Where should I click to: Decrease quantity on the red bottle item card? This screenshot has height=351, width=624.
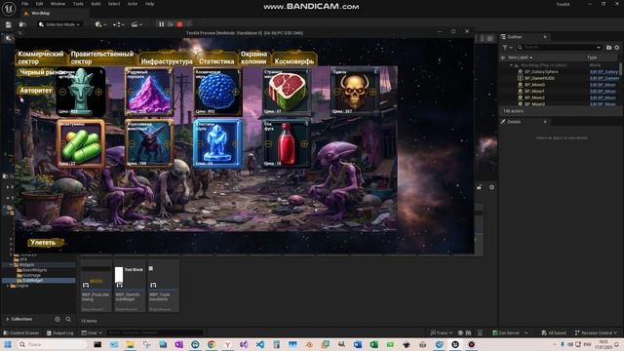click(x=269, y=143)
